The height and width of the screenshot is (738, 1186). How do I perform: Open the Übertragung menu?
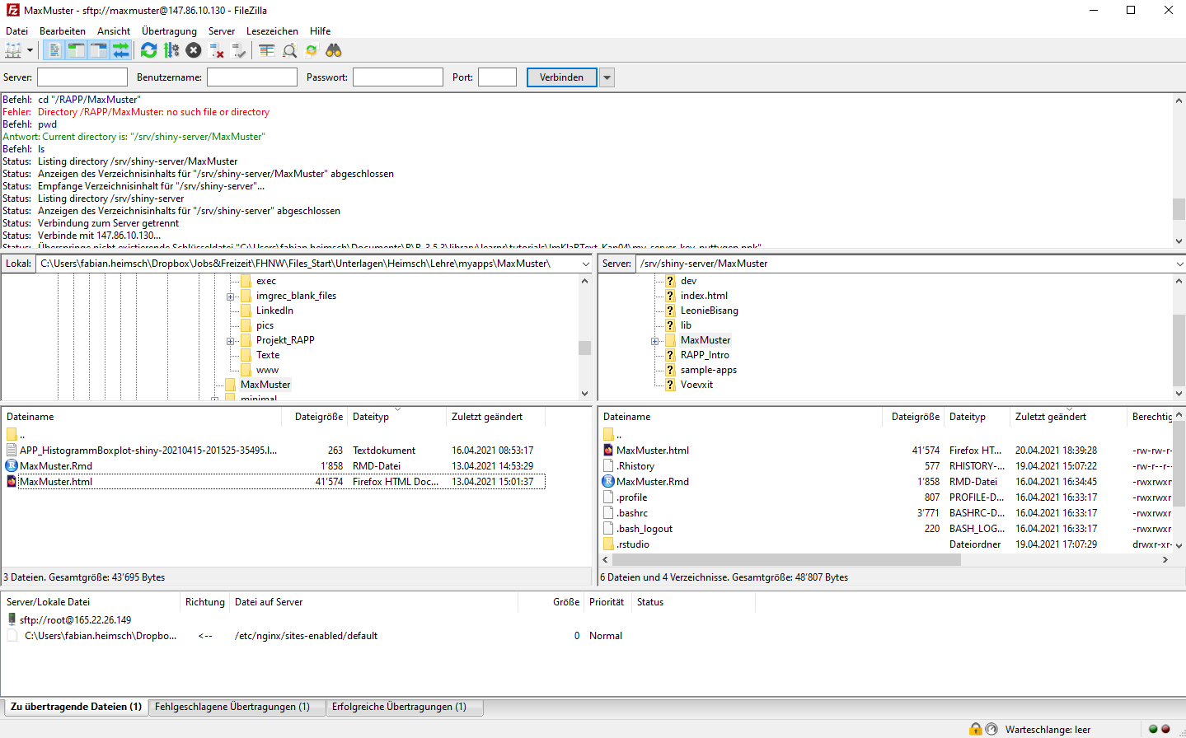tap(169, 31)
